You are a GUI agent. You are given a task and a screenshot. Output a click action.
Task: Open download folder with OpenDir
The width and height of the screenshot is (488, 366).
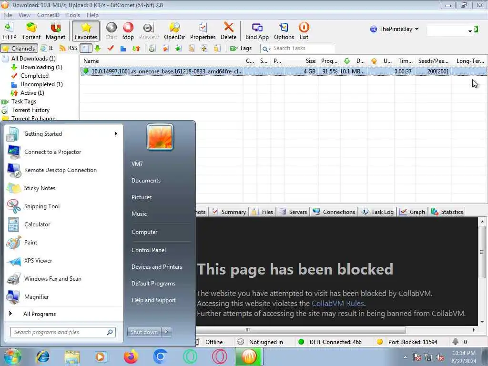[x=174, y=31]
